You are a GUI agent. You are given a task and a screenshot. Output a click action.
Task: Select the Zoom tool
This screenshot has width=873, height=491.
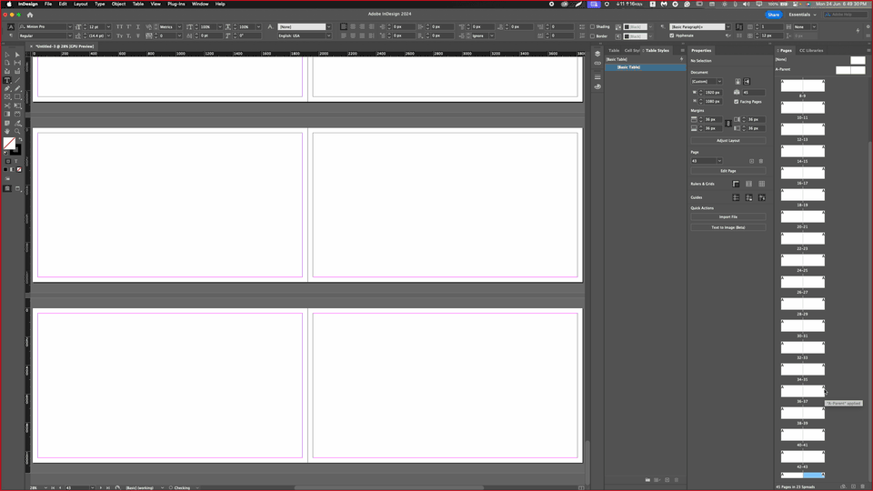[x=17, y=131]
